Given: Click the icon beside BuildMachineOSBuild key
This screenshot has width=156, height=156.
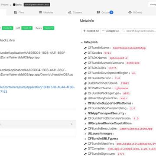Looking at the screenshot, I should [85, 83].
